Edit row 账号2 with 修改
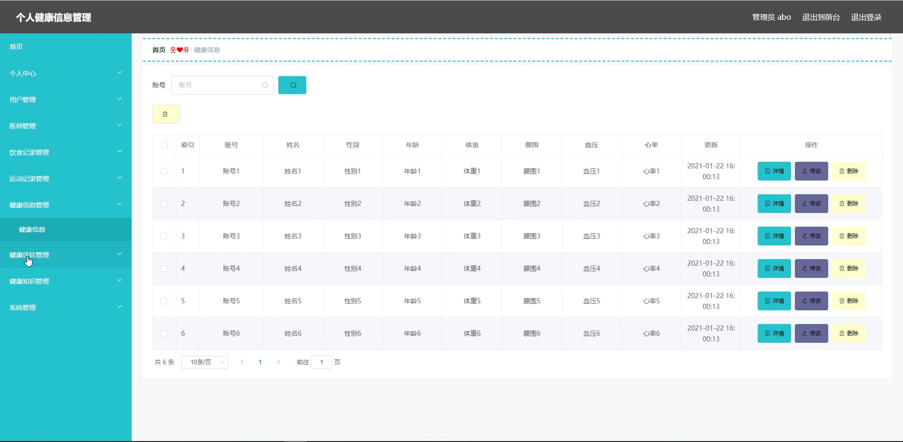This screenshot has width=903, height=442. [x=811, y=204]
